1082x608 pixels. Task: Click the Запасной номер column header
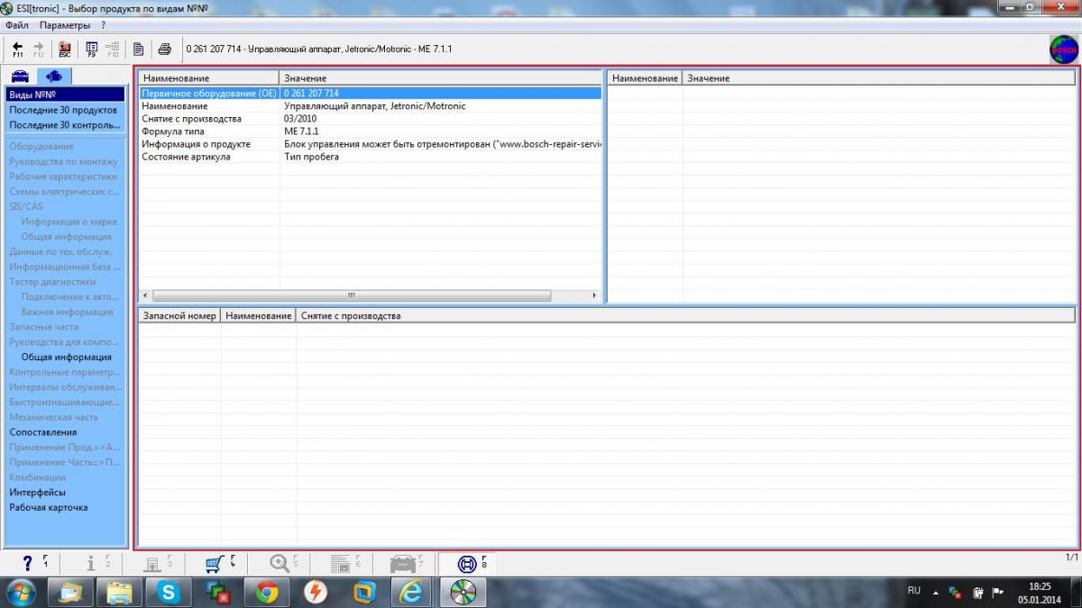(179, 316)
